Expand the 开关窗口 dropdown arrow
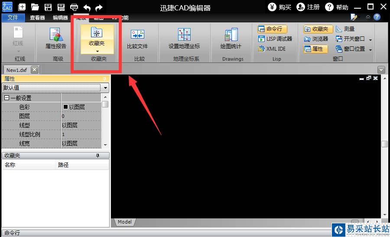The image size is (390, 237). (x=370, y=40)
